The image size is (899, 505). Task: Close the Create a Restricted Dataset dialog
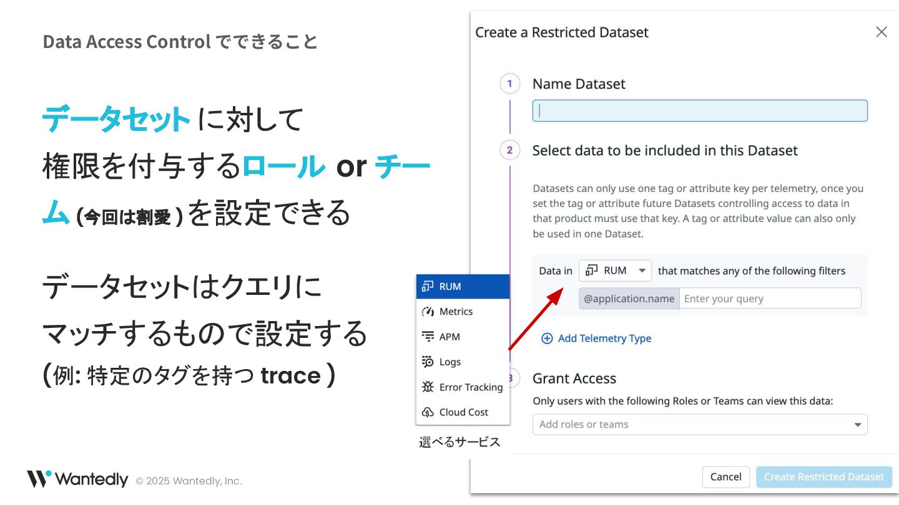tap(882, 32)
